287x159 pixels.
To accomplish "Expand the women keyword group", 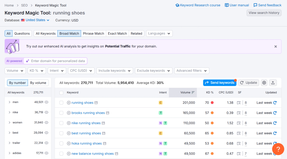I will [9, 122].
